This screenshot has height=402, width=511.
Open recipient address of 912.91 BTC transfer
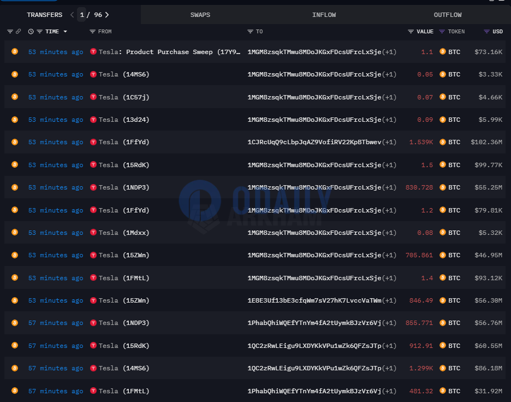[314, 346]
